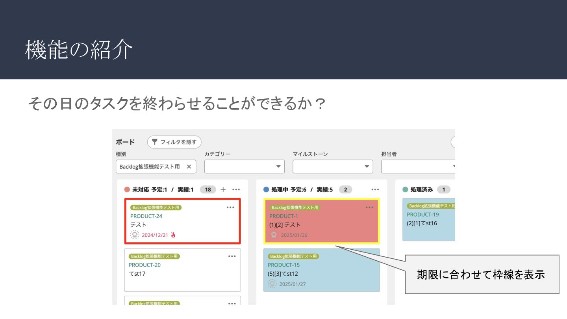Click the title (1)[2] テスト
The height and width of the screenshot is (319, 567).
point(285,225)
